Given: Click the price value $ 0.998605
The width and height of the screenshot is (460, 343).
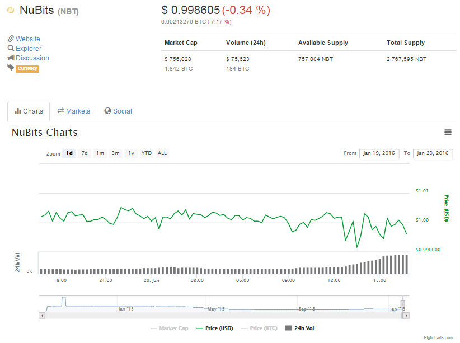Looking at the screenshot, I should coord(190,10).
